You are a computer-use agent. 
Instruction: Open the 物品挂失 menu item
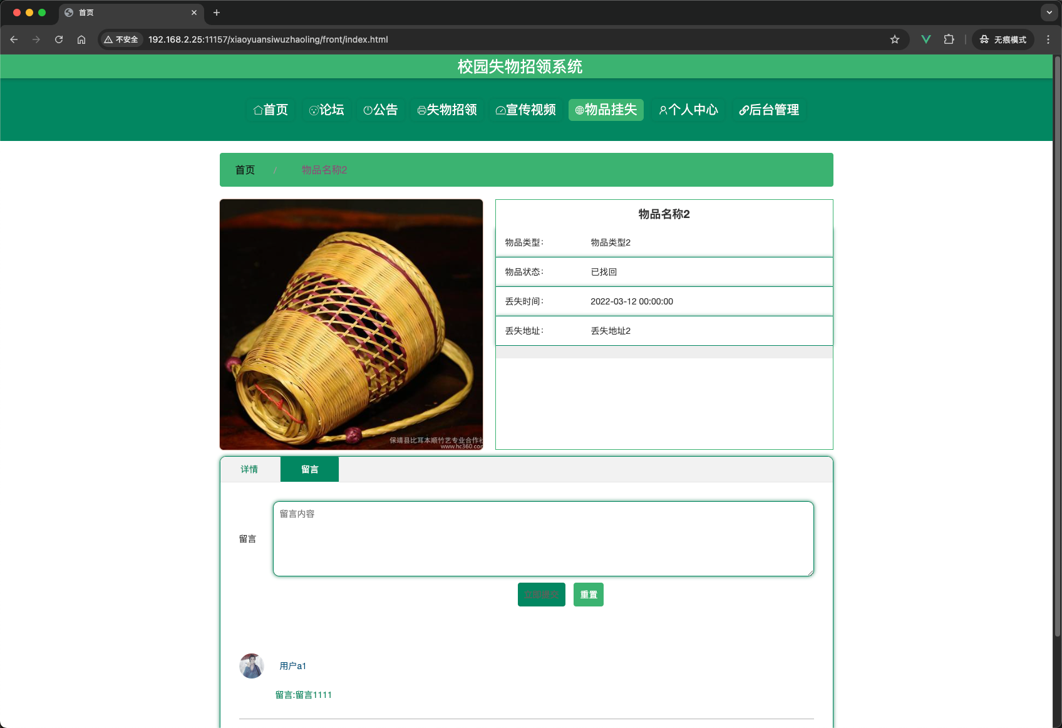click(x=606, y=110)
